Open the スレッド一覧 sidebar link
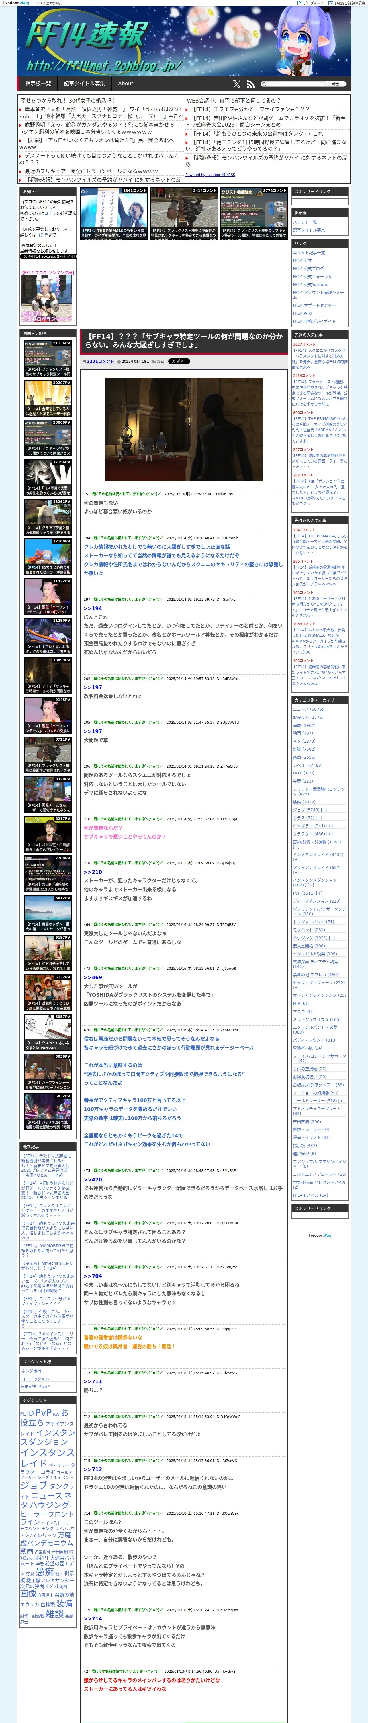 (x=305, y=222)
